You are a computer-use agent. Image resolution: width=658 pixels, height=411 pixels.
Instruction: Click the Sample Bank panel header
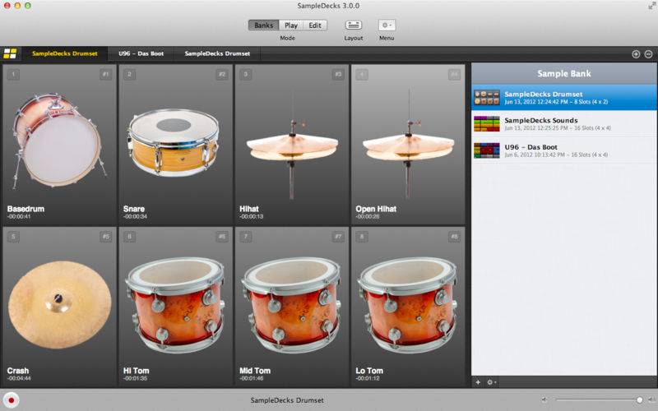pyautogui.click(x=564, y=73)
